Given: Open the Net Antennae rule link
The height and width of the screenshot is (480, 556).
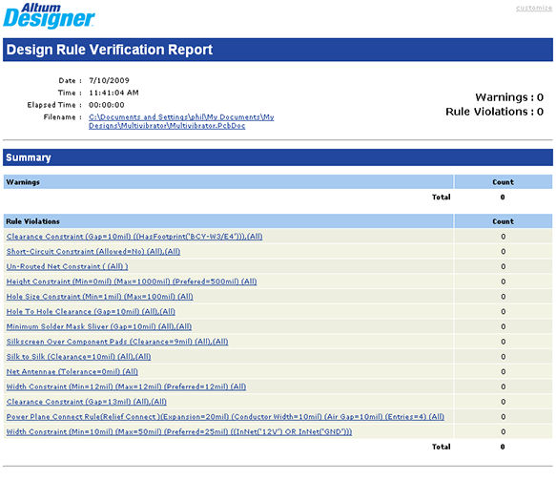Looking at the screenshot, I should tap(72, 371).
